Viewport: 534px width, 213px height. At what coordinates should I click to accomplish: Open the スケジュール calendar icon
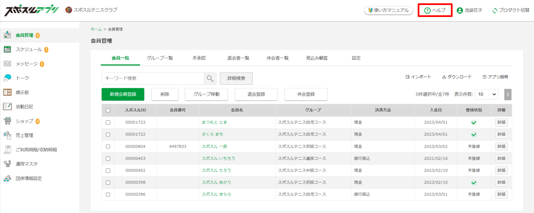[7, 49]
